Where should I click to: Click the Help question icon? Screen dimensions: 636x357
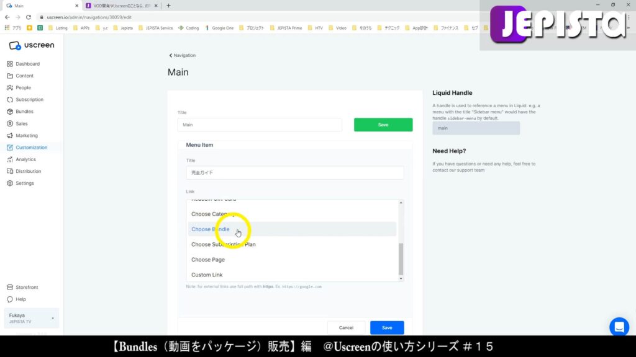(10, 299)
